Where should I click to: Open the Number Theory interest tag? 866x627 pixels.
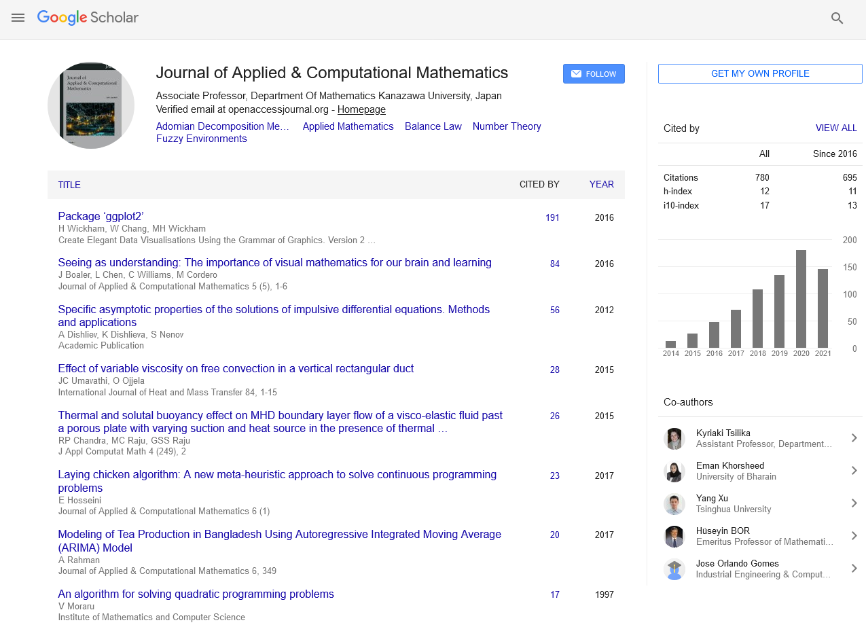coord(507,126)
